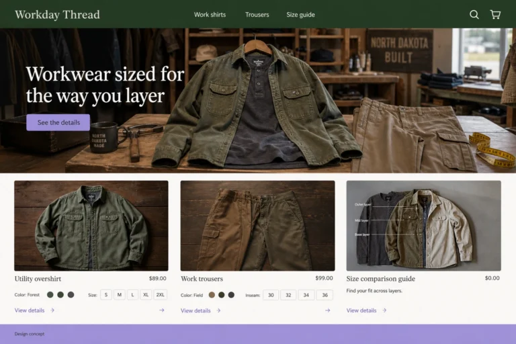The width and height of the screenshot is (516, 344).
Task: Open View details for Size comparison guide
Action: click(x=366, y=310)
